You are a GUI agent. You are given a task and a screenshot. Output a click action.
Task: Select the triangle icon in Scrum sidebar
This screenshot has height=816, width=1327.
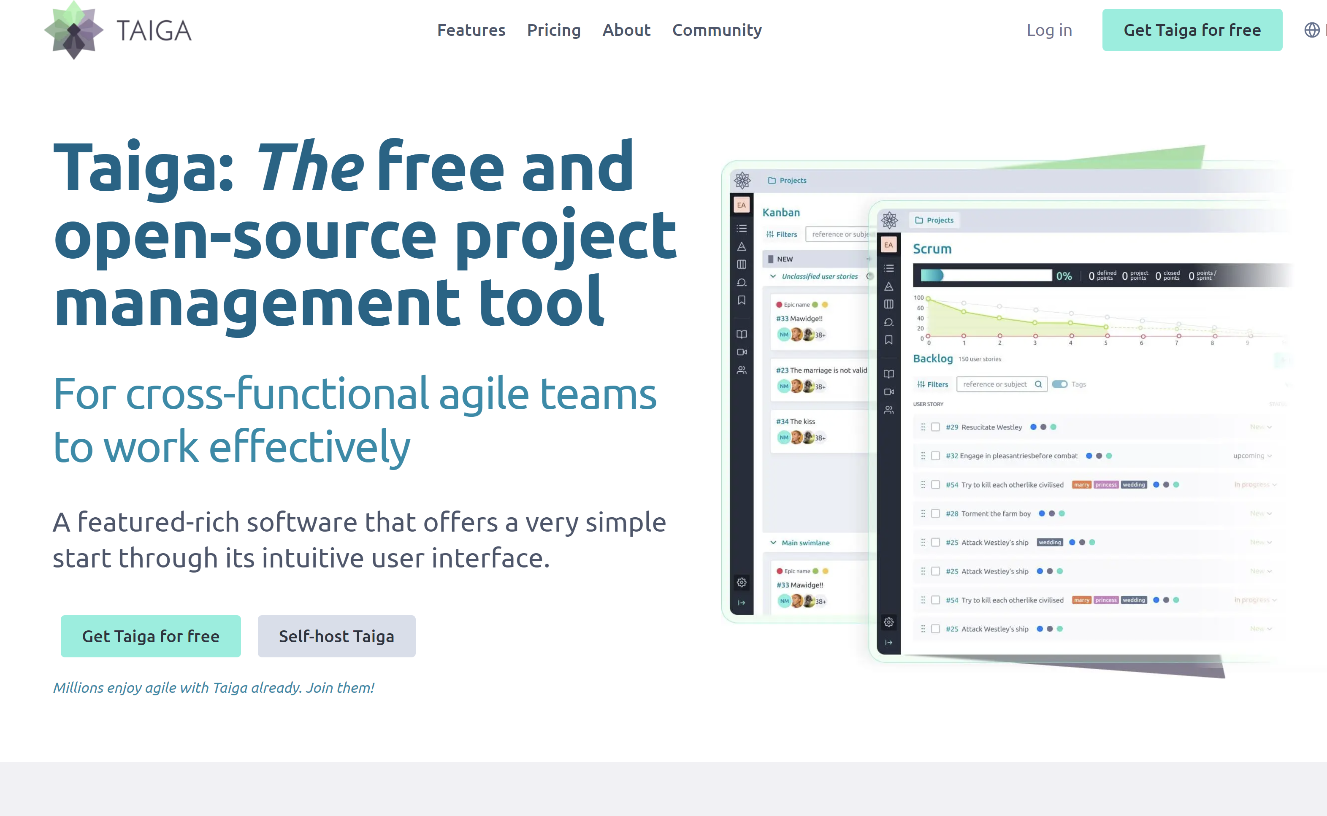(x=888, y=286)
